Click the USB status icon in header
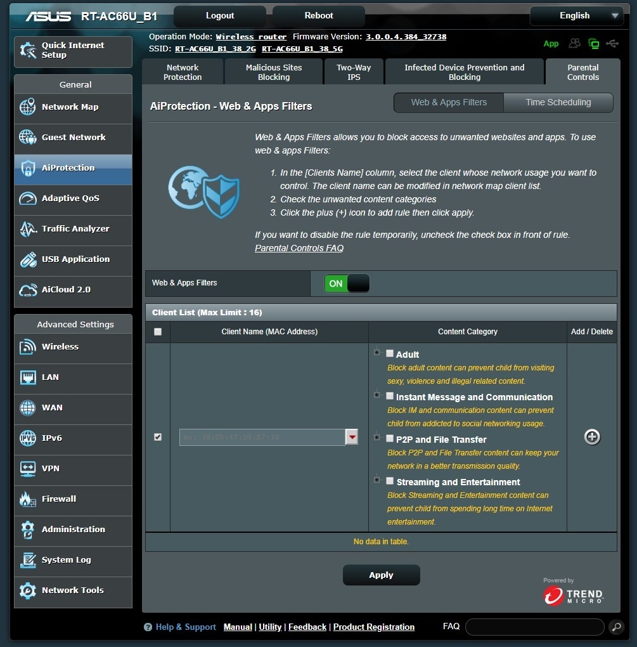The width and height of the screenshot is (637, 647). (613, 43)
